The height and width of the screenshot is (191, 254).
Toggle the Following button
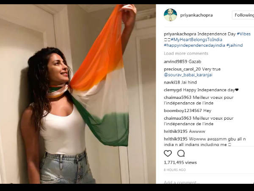coord(243,15)
